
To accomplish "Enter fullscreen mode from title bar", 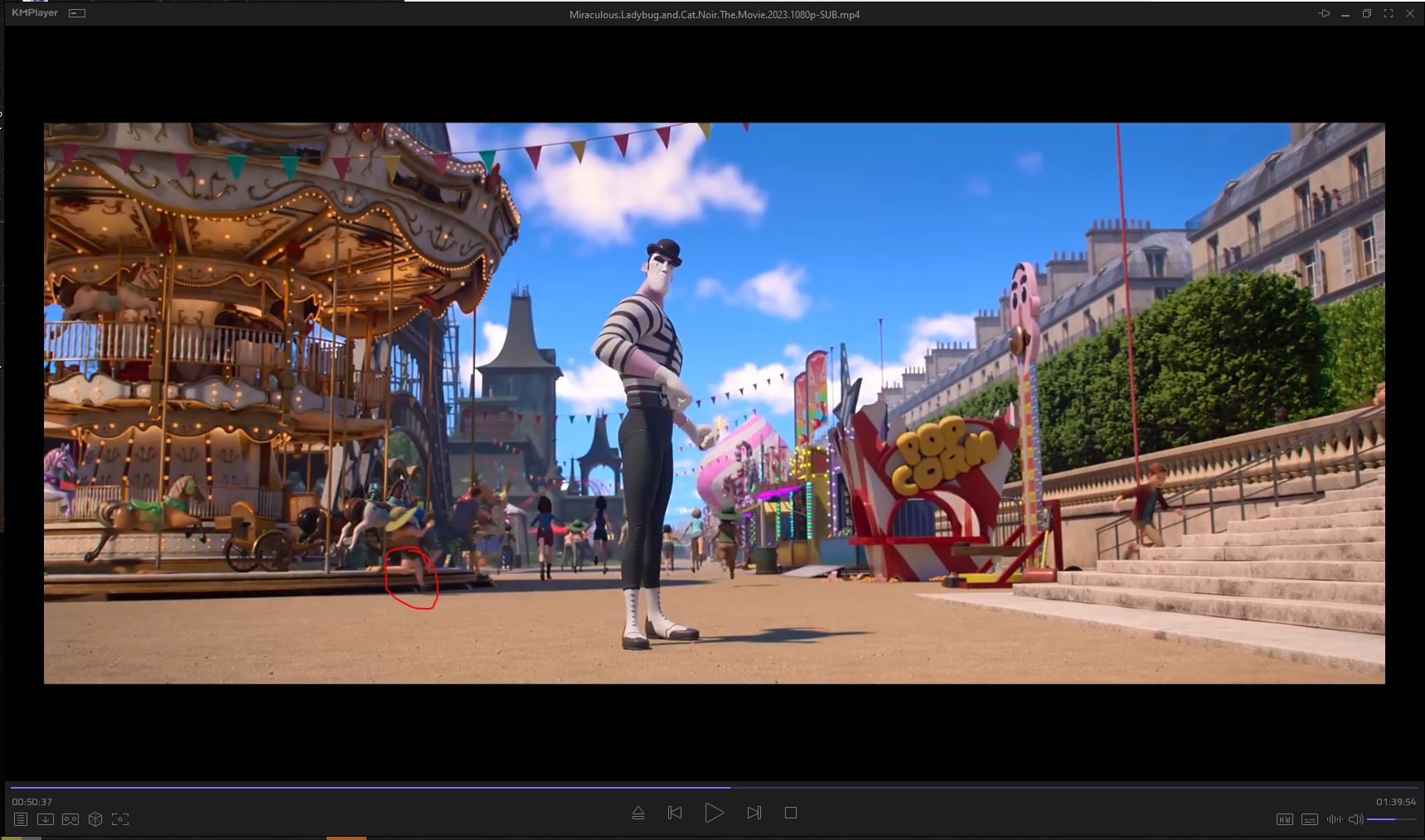I will click(1389, 14).
